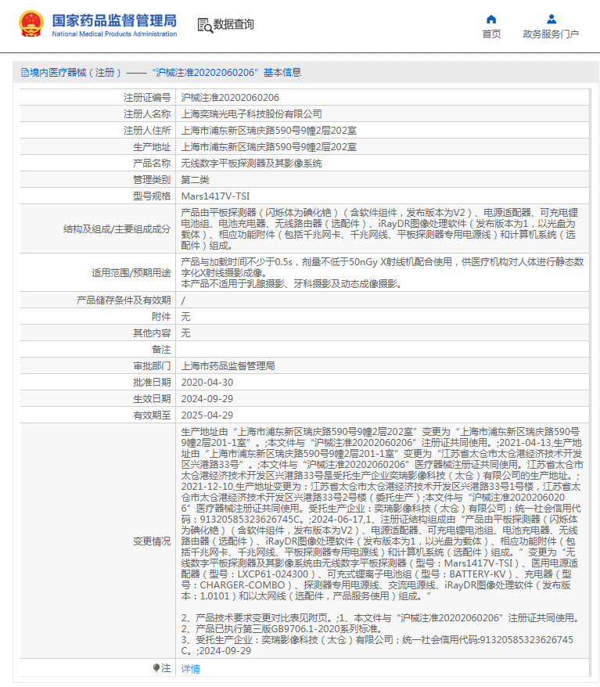Click the 其他内容 label
600x687 pixels.
[152, 333]
